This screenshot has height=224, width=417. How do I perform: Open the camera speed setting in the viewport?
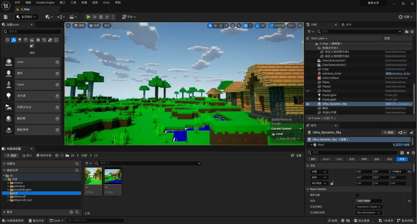pos(291,26)
